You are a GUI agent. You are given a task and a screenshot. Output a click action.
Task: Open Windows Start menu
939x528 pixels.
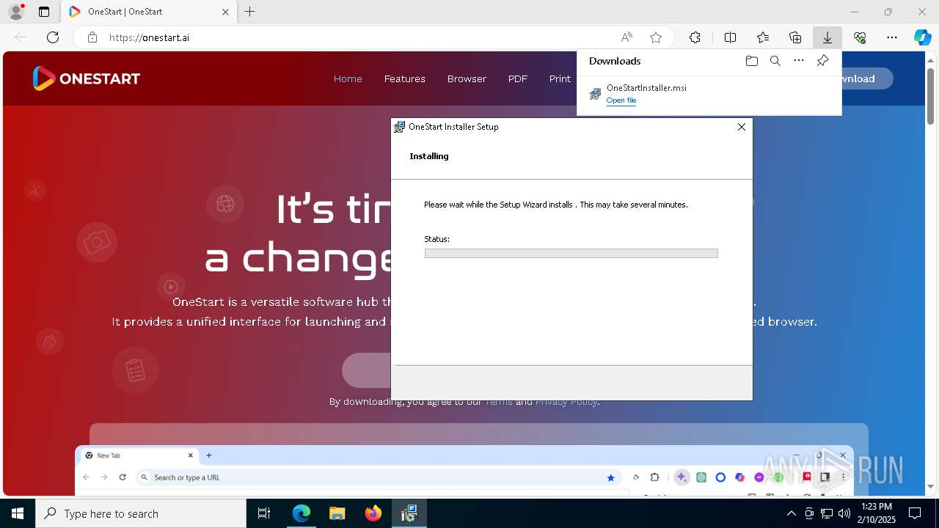[x=18, y=513]
